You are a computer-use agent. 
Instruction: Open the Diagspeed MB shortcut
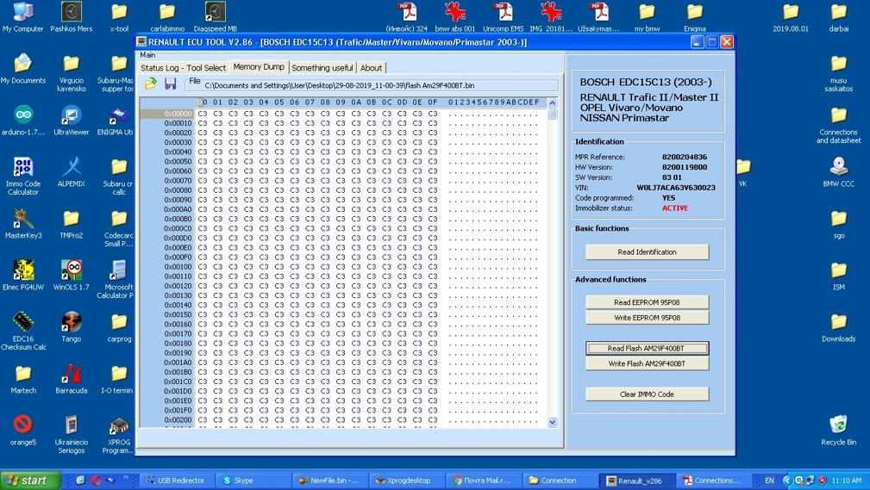216,17
